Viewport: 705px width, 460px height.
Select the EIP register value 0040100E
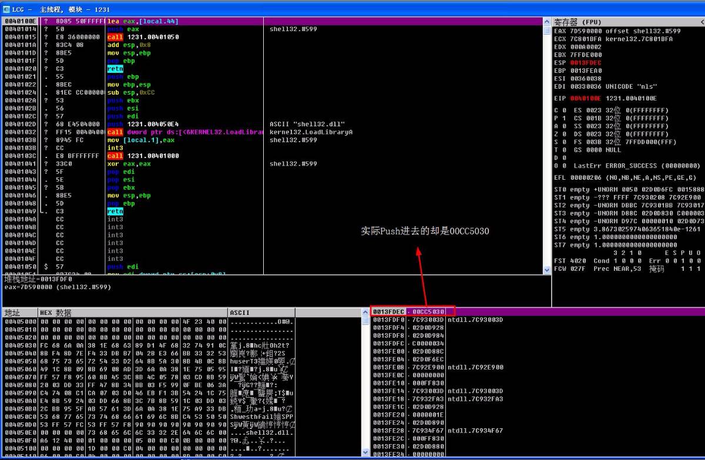(x=587, y=98)
